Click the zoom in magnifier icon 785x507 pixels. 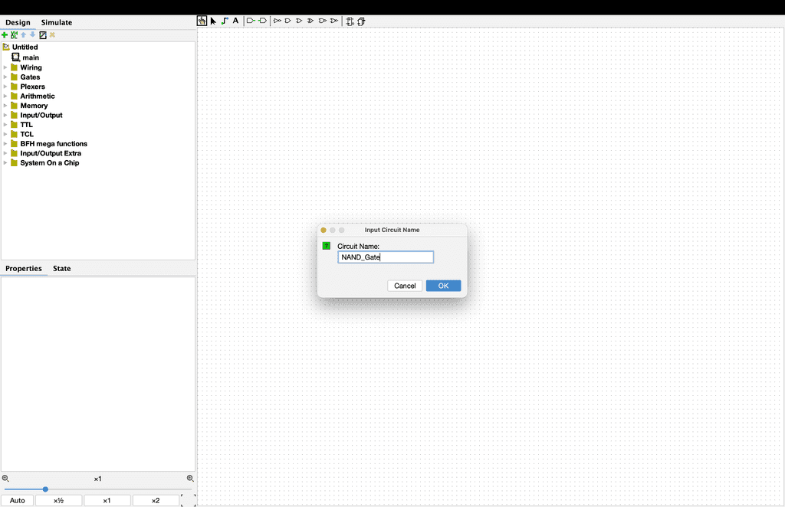point(190,479)
